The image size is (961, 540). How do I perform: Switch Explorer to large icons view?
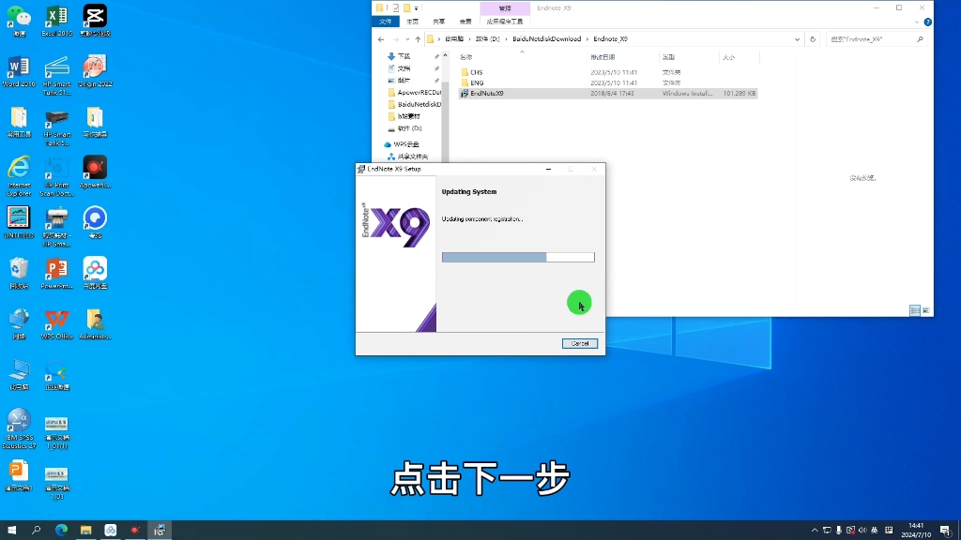(926, 311)
